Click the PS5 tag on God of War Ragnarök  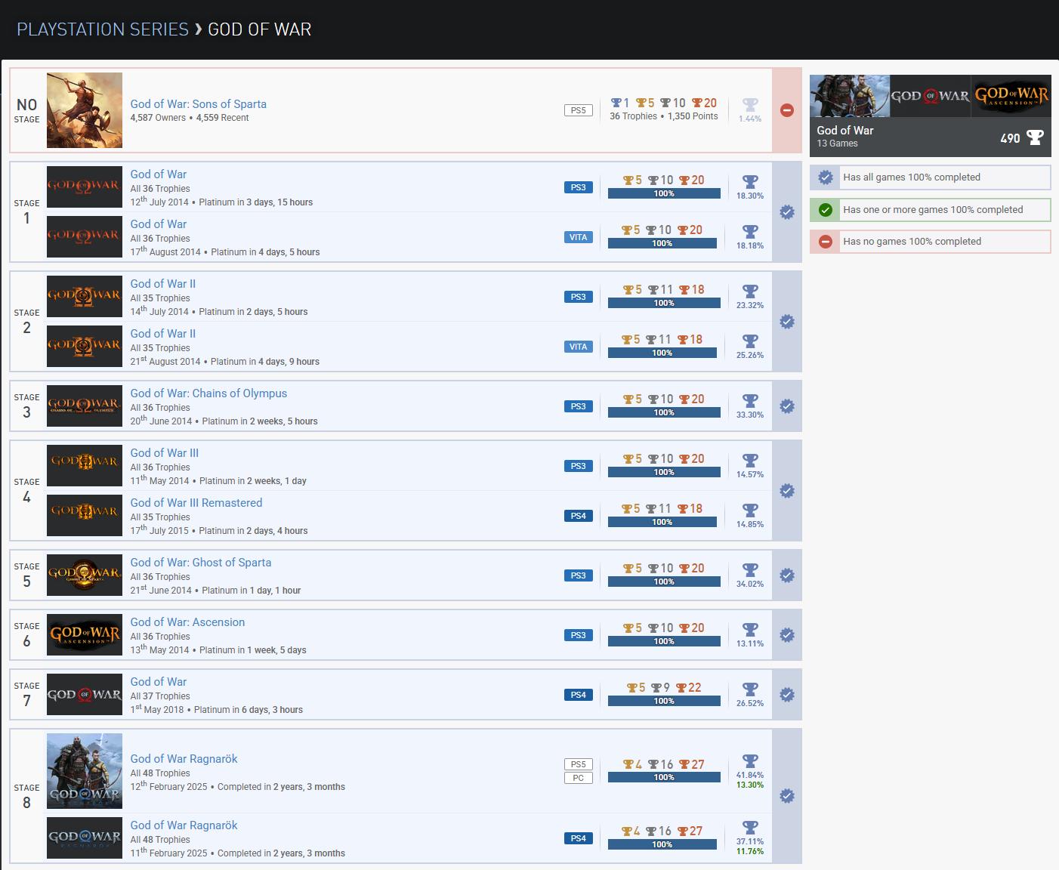pyautogui.click(x=578, y=764)
